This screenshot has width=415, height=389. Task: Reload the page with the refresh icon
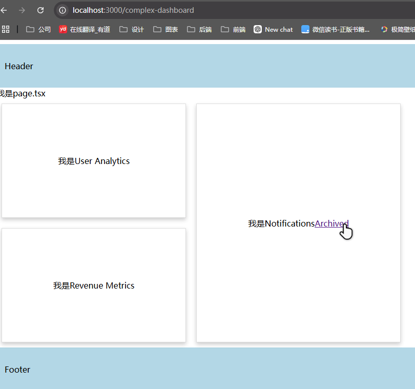tap(40, 10)
